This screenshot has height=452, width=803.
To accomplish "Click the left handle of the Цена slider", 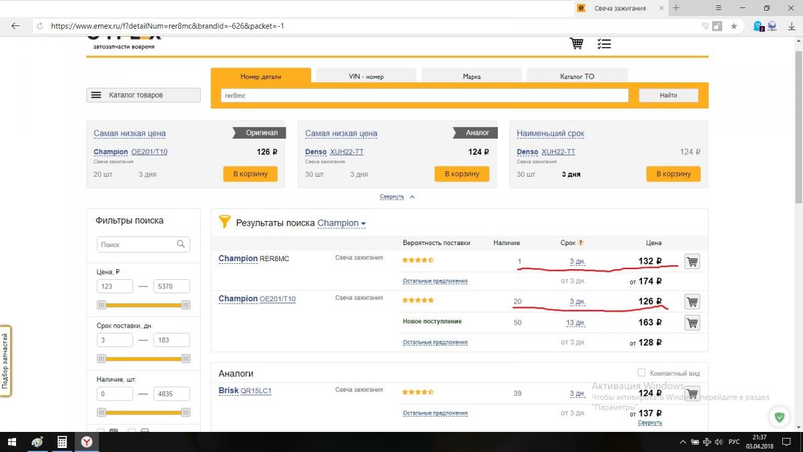I will click(102, 305).
